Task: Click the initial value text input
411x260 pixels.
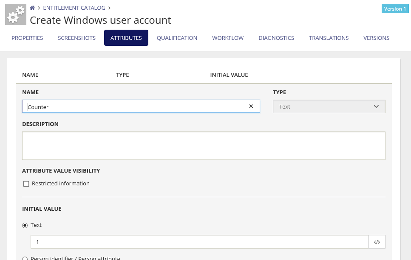Action: tap(199, 242)
